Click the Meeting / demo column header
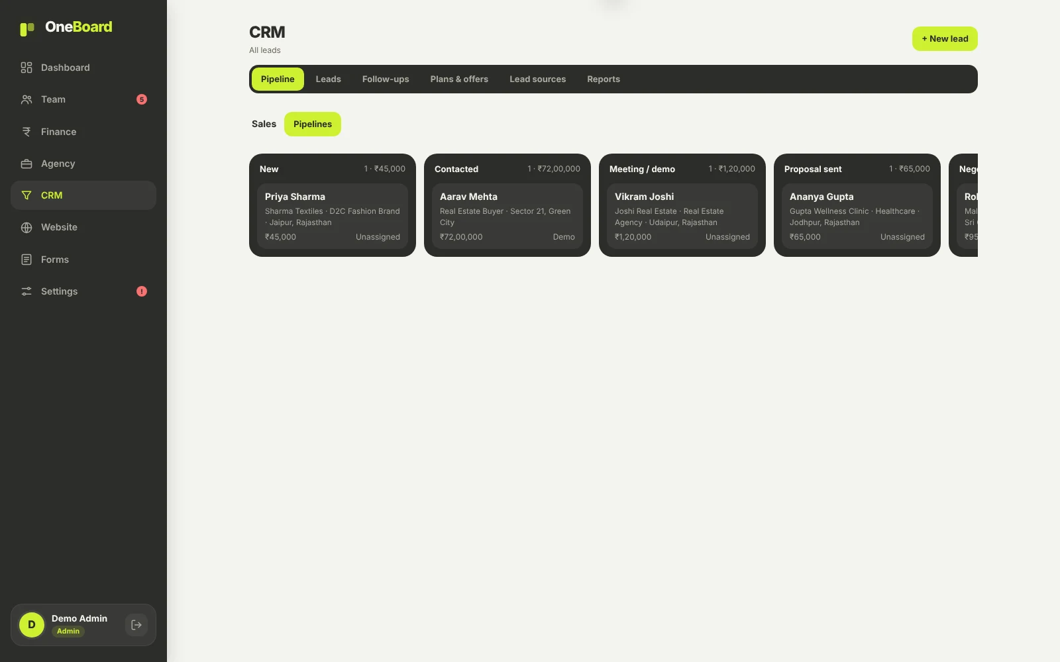 pyautogui.click(x=642, y=169)
